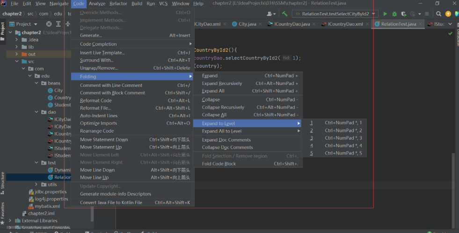Choose Optimize Imports menu entry
Screen dimensions: 459x233
[x=132, y=123]
